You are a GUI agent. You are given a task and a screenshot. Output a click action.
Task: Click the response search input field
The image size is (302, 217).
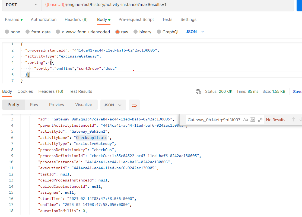click(x=215, y=120)
